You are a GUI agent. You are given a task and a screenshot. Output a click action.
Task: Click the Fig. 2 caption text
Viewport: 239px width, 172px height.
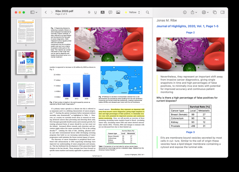tap(70, 103)
